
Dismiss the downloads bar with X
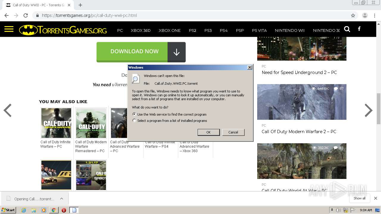pos(376,198)
